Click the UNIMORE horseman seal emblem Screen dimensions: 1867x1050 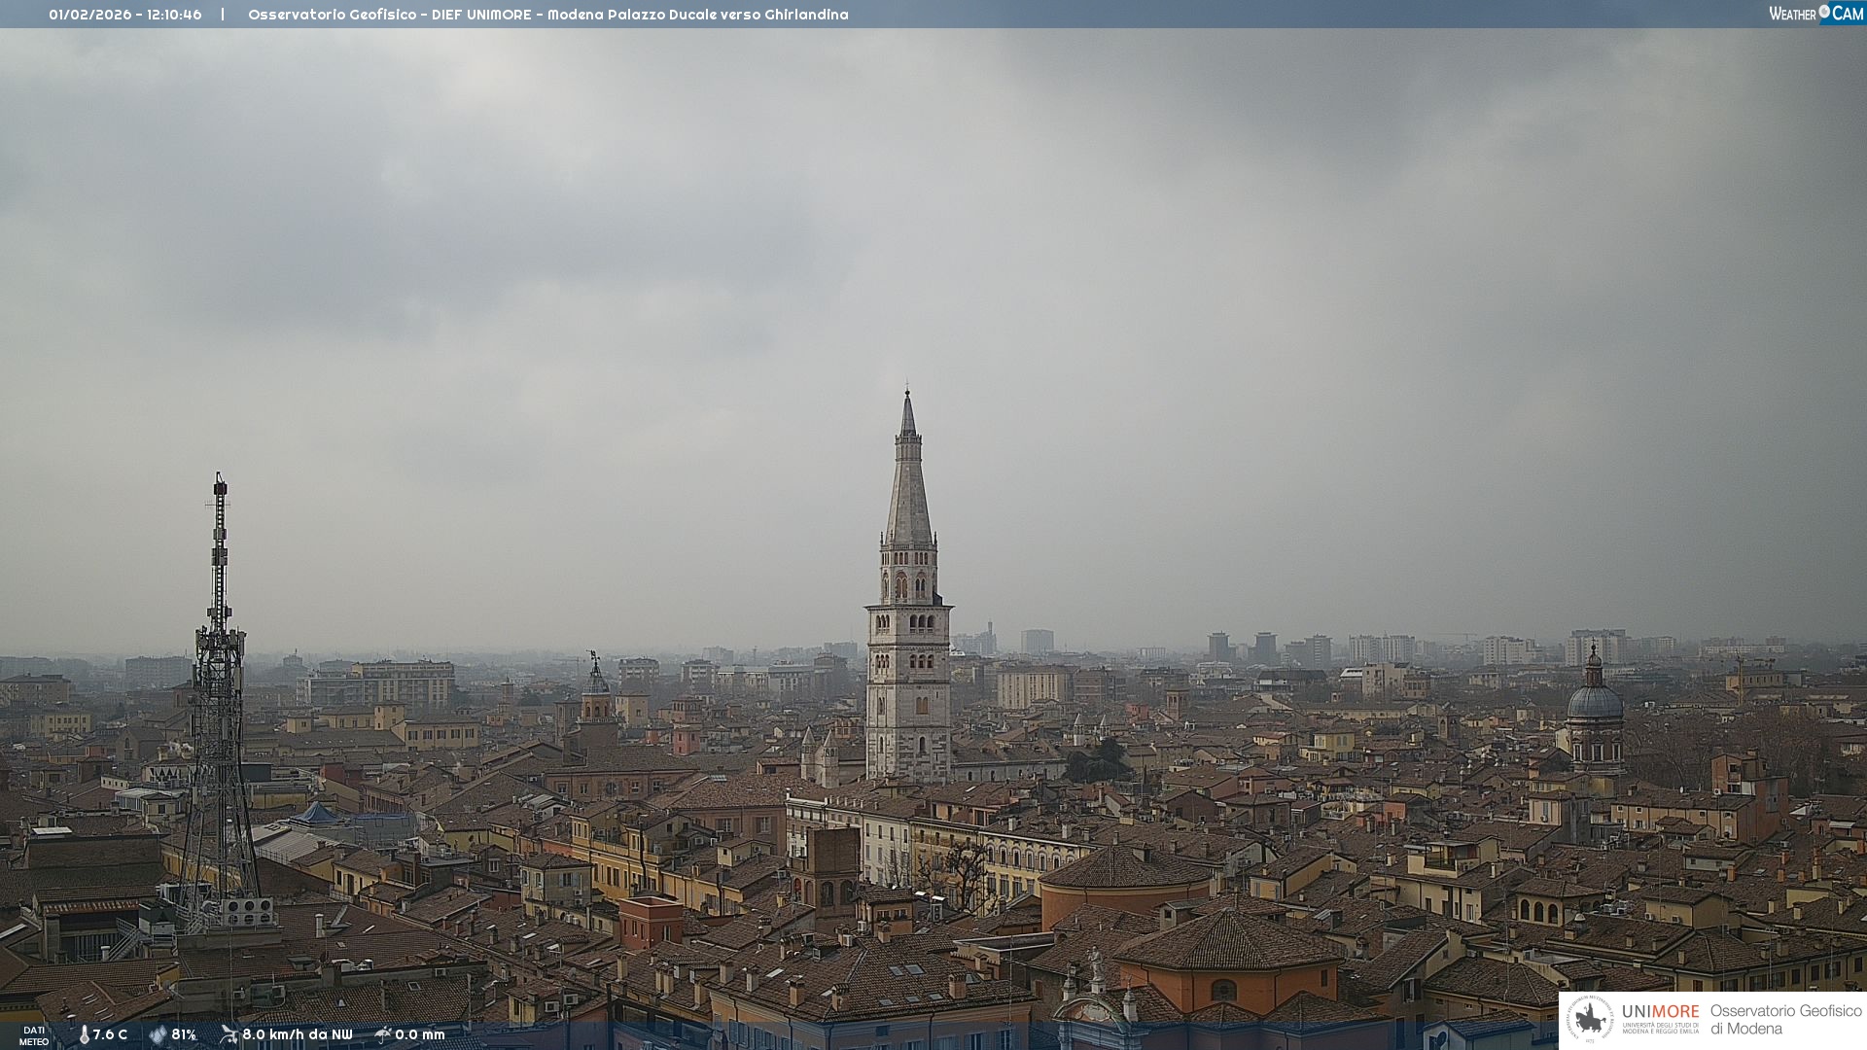[x=1590, y=1020]
